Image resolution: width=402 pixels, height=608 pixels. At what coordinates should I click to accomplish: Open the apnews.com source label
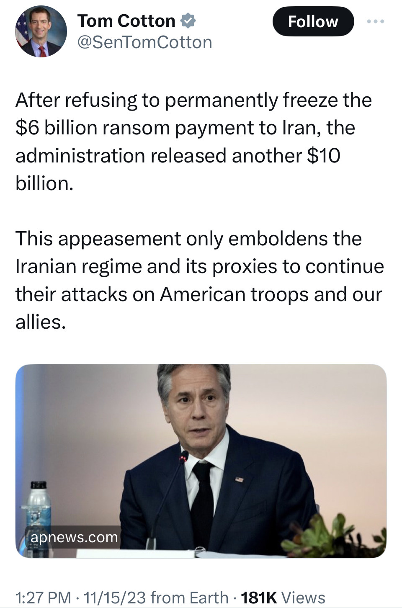tap(74, 537)
